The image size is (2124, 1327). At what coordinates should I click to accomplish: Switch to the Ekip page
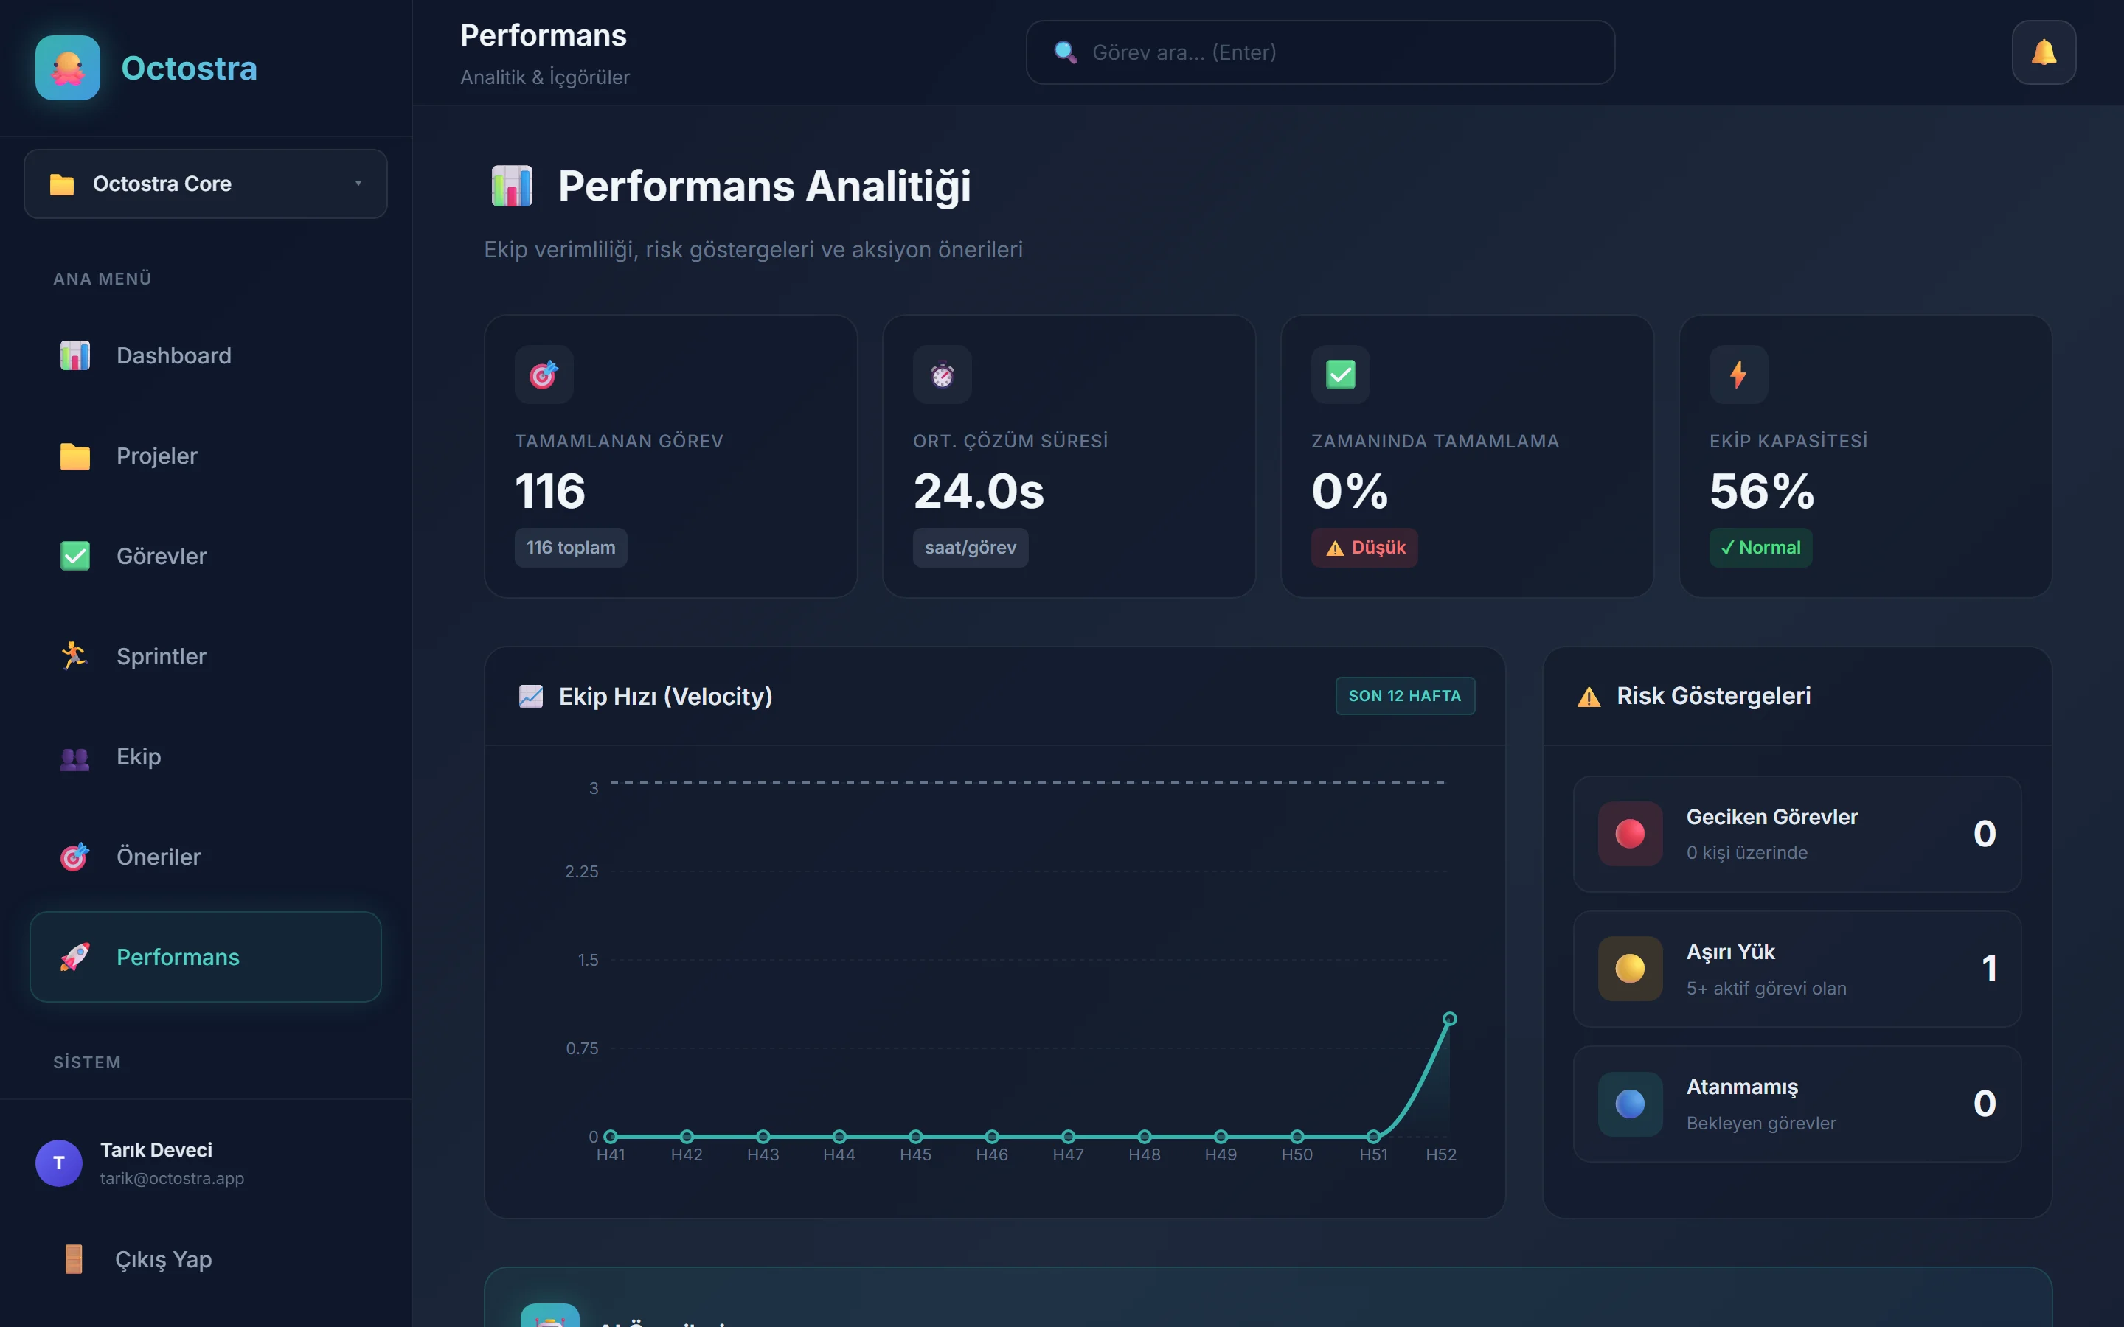[x=205, y=756]
